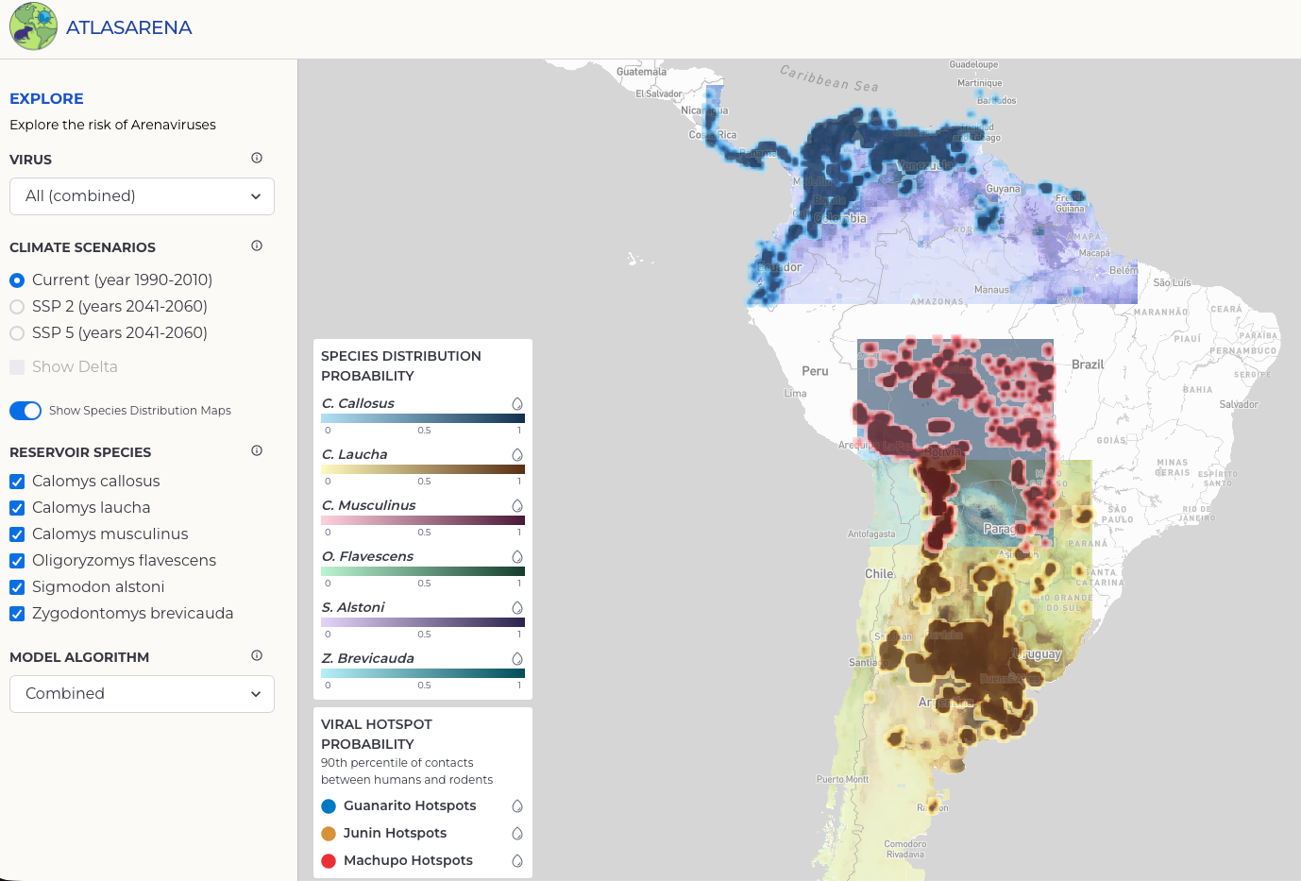
Task: Select SSP 5 (years 2041-2060) scenario
Action: pyautogui.click(x=17, y=333)
